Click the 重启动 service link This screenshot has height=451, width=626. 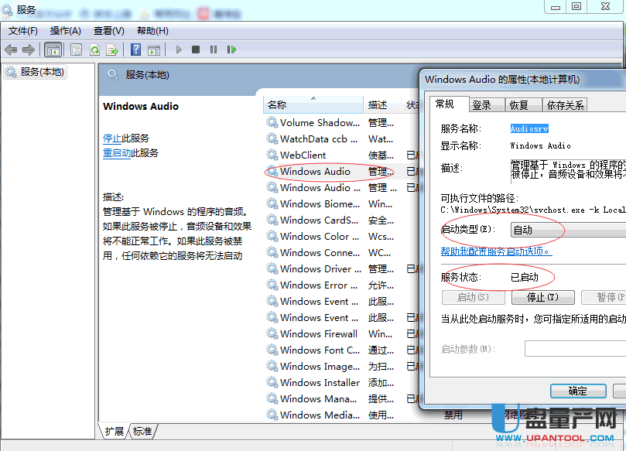tap(117, 153)
